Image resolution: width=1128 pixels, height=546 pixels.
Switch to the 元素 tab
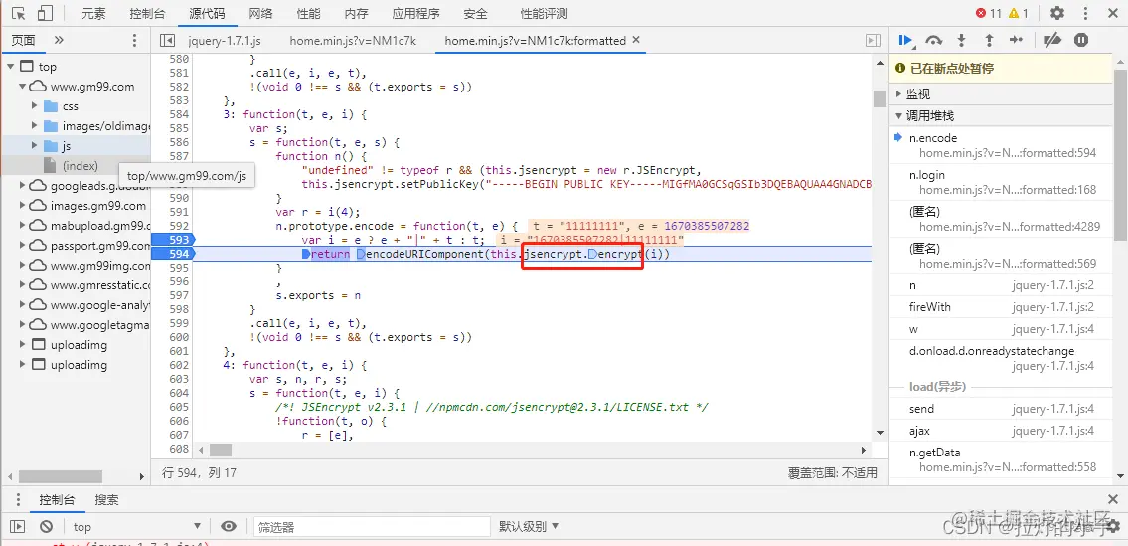coord(93,14)
